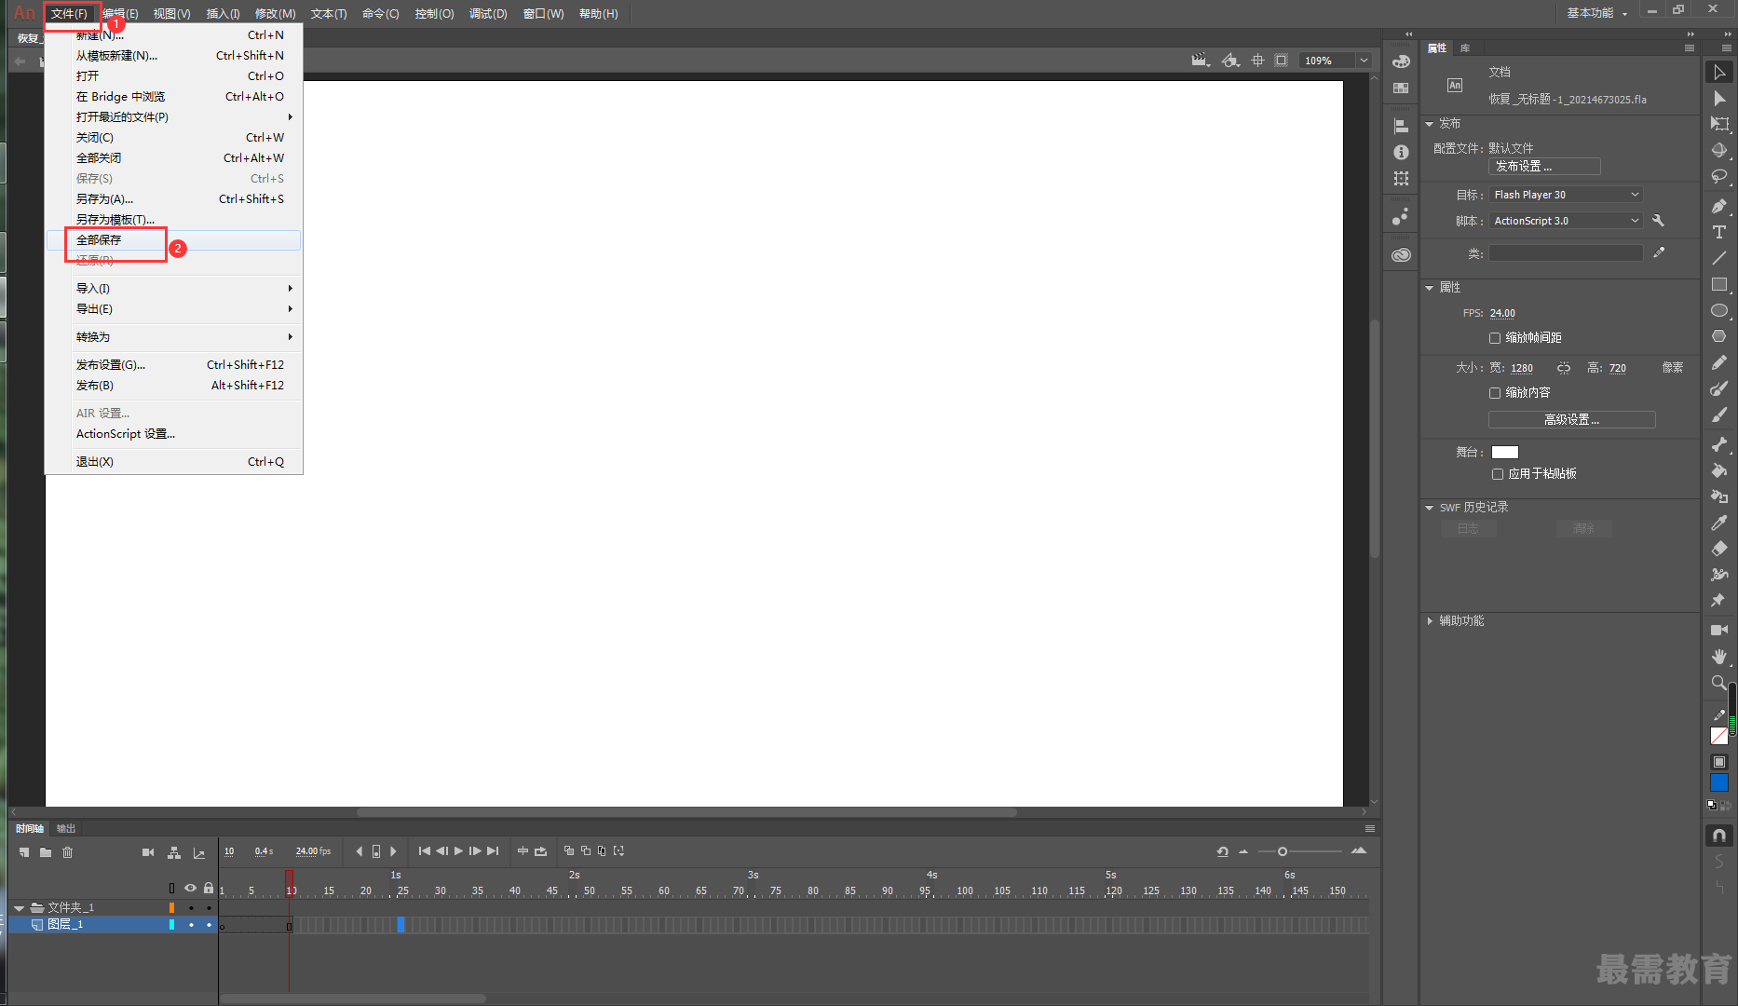Open ActionScript settings wrench icon
Image resolution: width=1738 pixels, height=1006 pixels.
[1658, 221]
